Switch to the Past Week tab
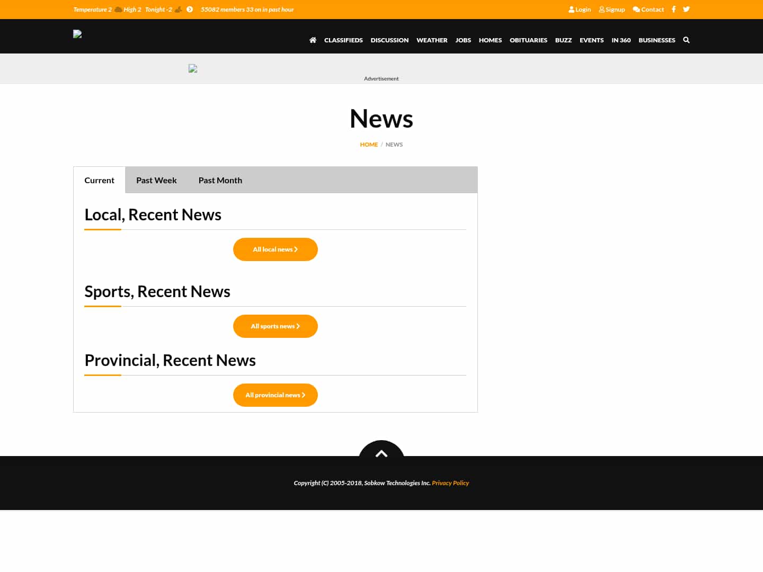 pos(156,180)
